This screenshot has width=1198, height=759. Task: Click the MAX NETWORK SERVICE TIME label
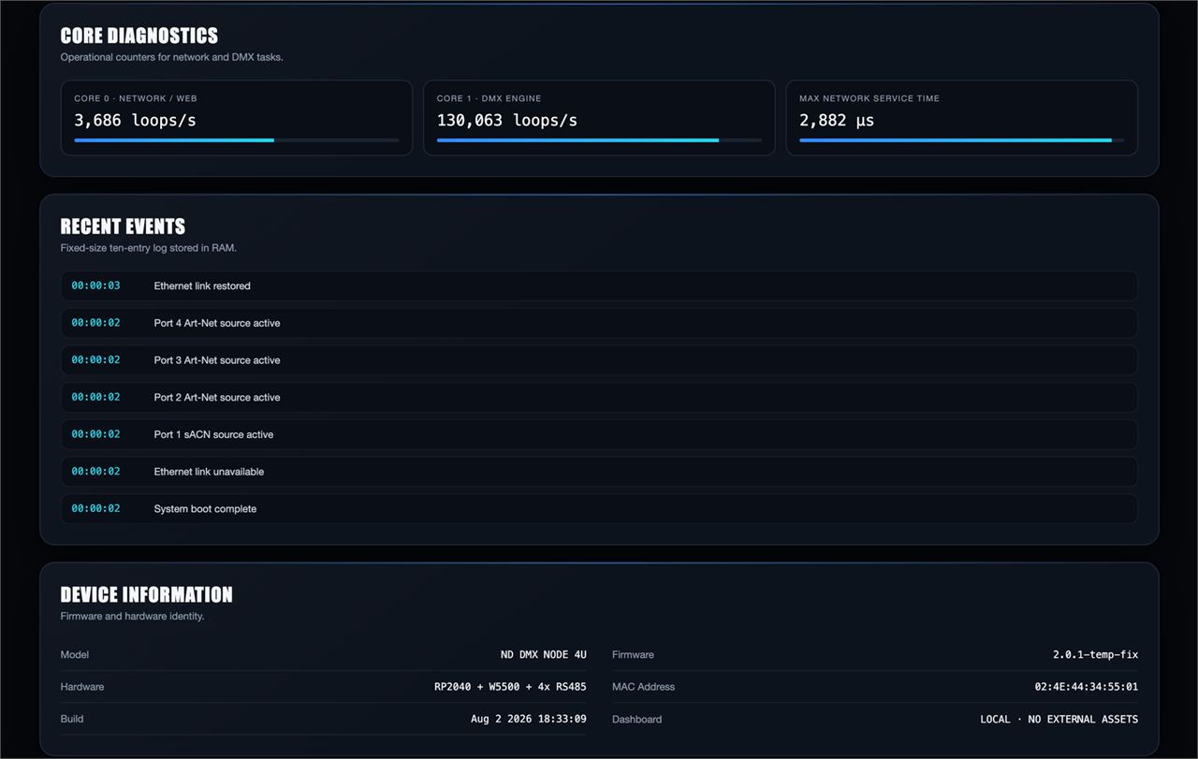click(x=869, y=98)
